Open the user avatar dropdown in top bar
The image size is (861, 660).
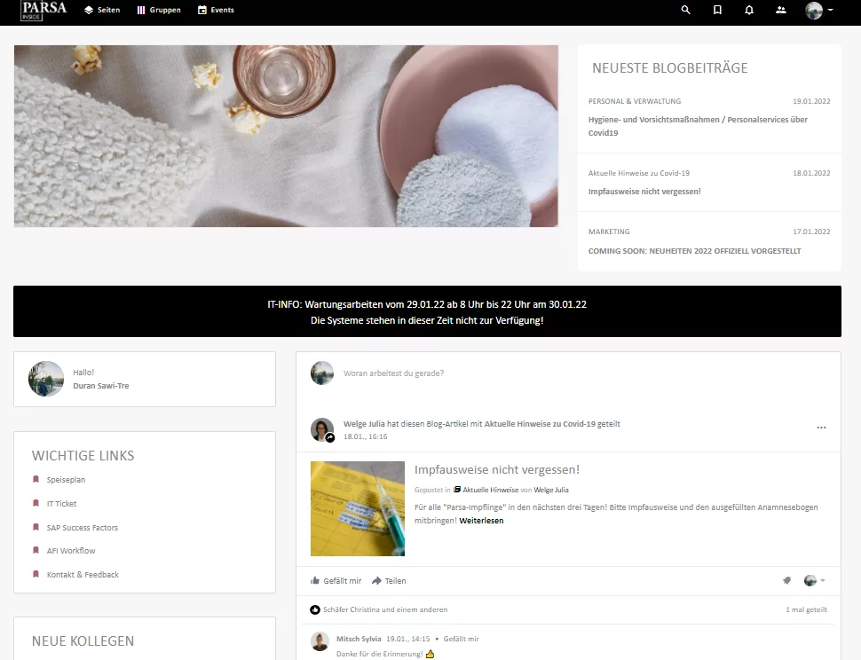click(x=819, y=11)
